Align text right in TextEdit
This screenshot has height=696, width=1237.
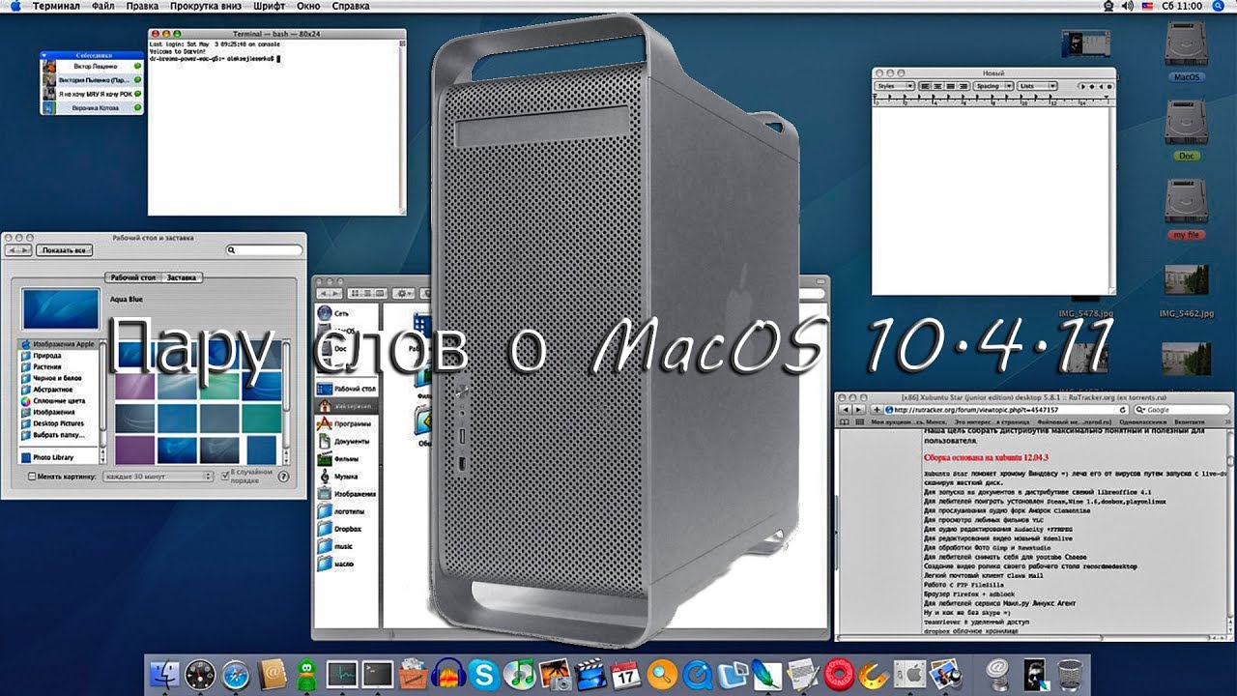click(963, 86)
